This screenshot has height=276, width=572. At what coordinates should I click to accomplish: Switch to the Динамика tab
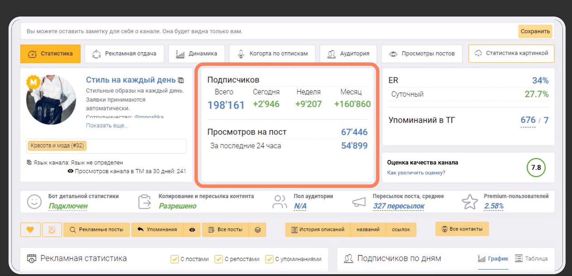(196, 54)
